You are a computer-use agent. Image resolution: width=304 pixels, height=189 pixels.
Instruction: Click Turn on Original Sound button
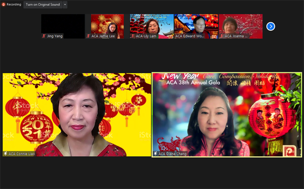point(43,5)
